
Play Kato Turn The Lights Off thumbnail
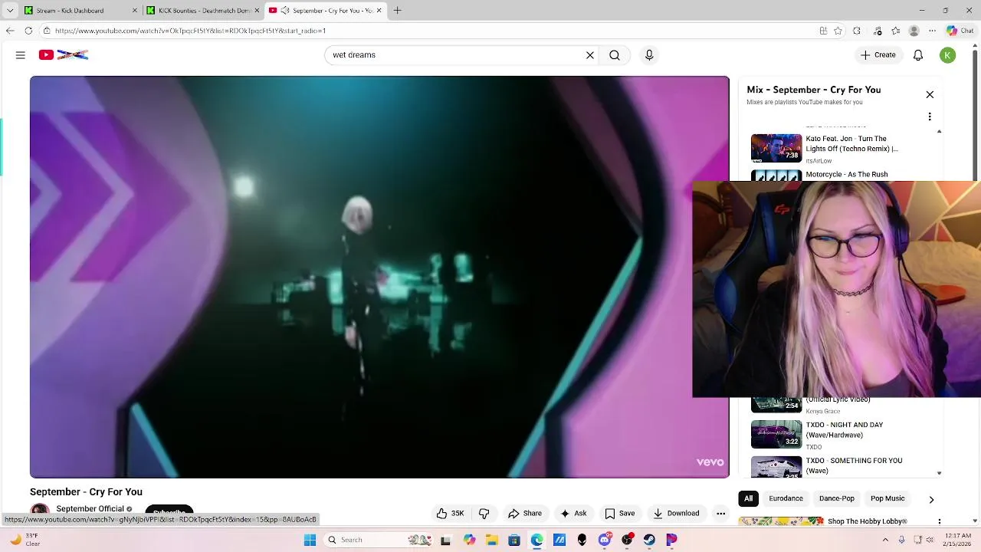click(776, 148)
